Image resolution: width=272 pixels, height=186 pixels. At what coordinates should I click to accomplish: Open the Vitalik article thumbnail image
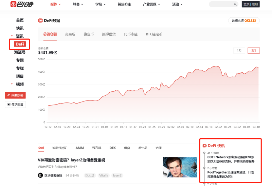[180, 167]
